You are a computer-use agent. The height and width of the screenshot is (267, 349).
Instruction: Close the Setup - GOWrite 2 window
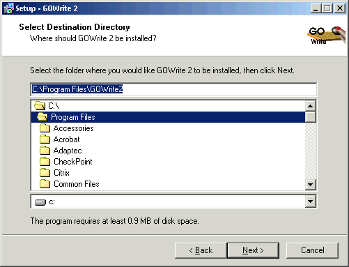(340, 8)
